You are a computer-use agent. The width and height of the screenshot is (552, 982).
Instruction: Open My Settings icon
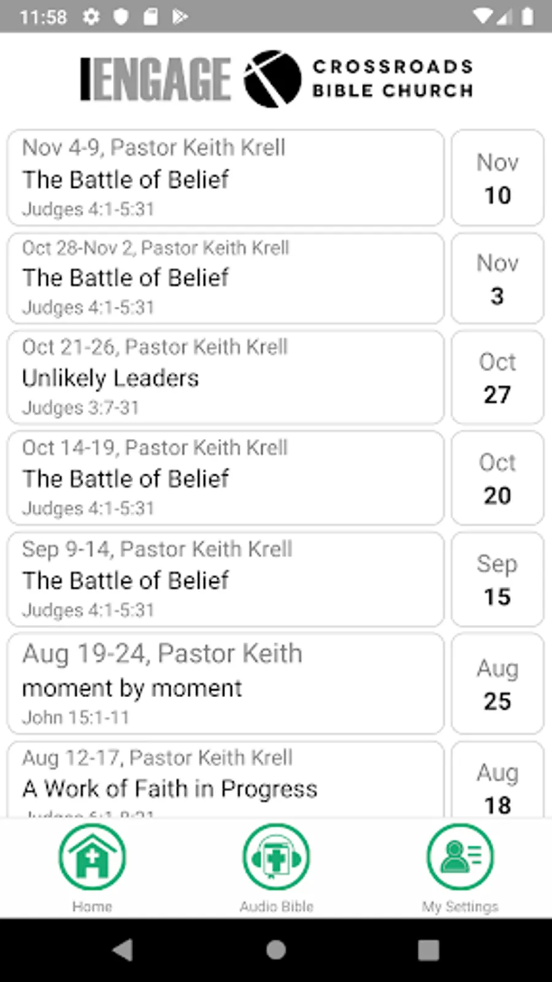tap(460, 857)
